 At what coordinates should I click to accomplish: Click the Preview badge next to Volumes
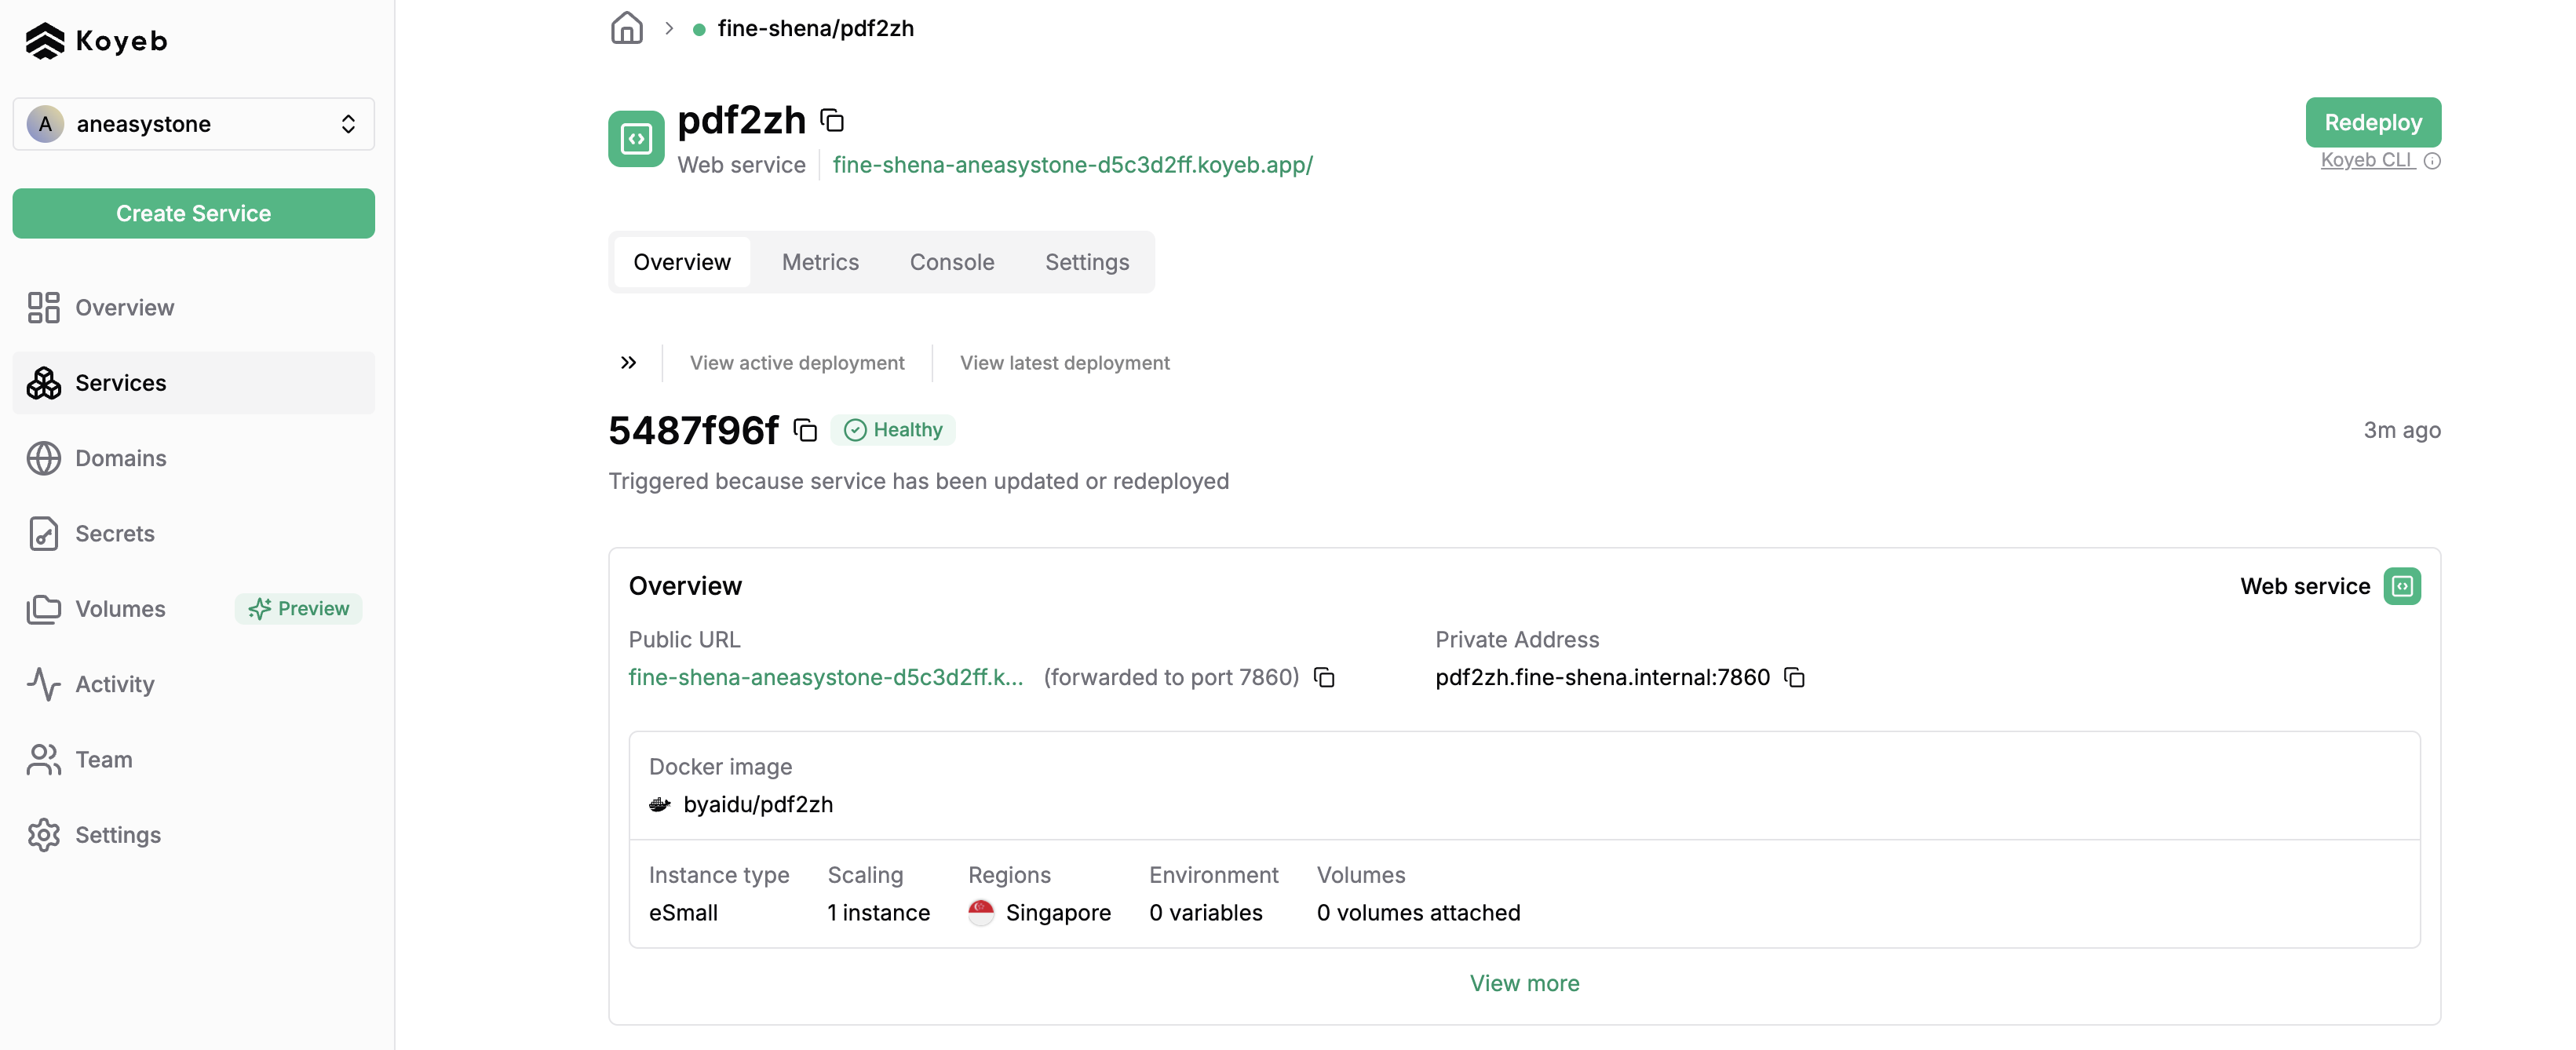point(298,609)
